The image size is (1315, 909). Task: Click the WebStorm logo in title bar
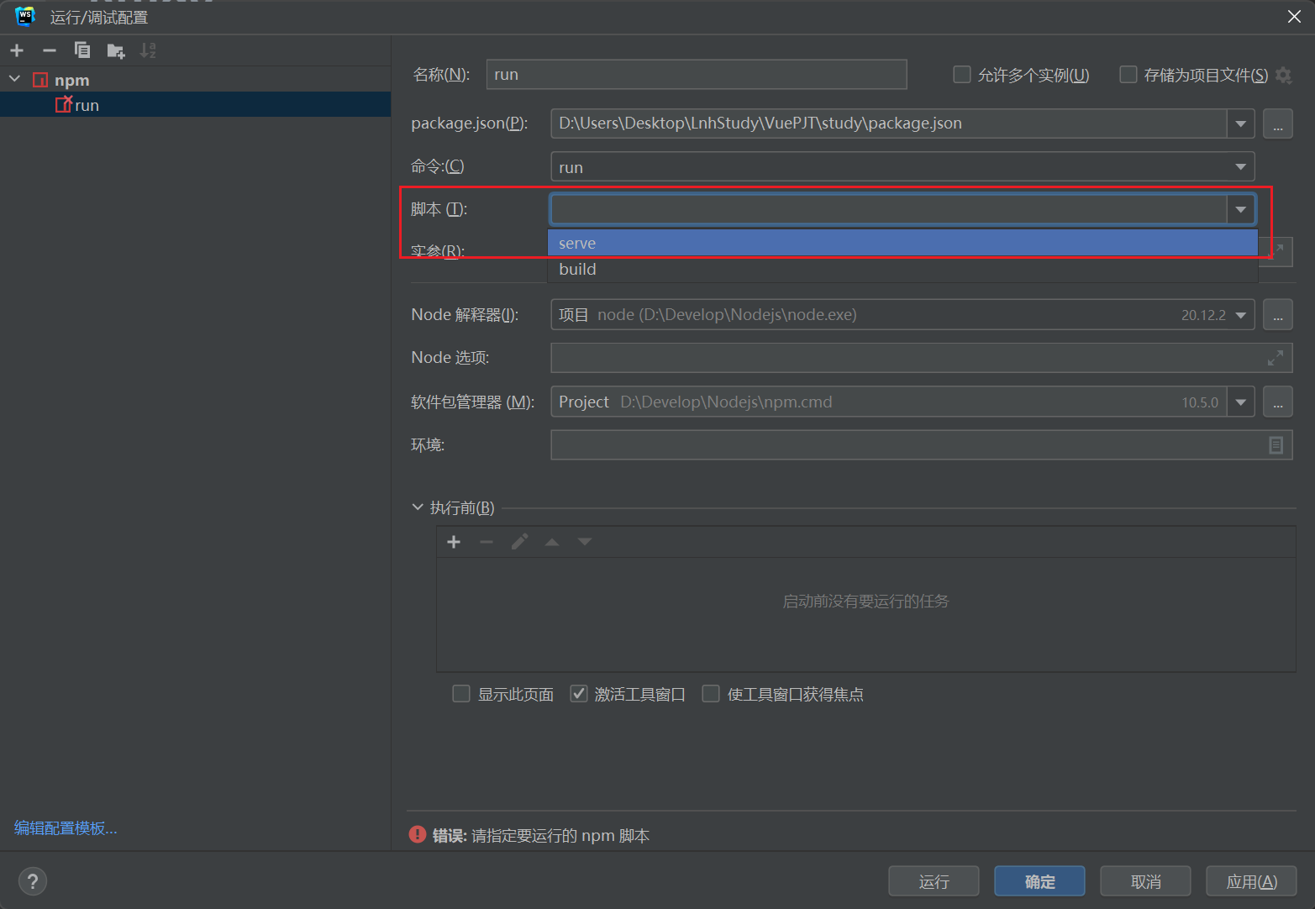pos(25,17)
